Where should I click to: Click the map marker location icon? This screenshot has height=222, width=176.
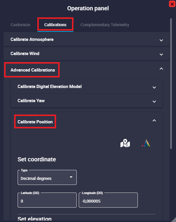point(125,143)
